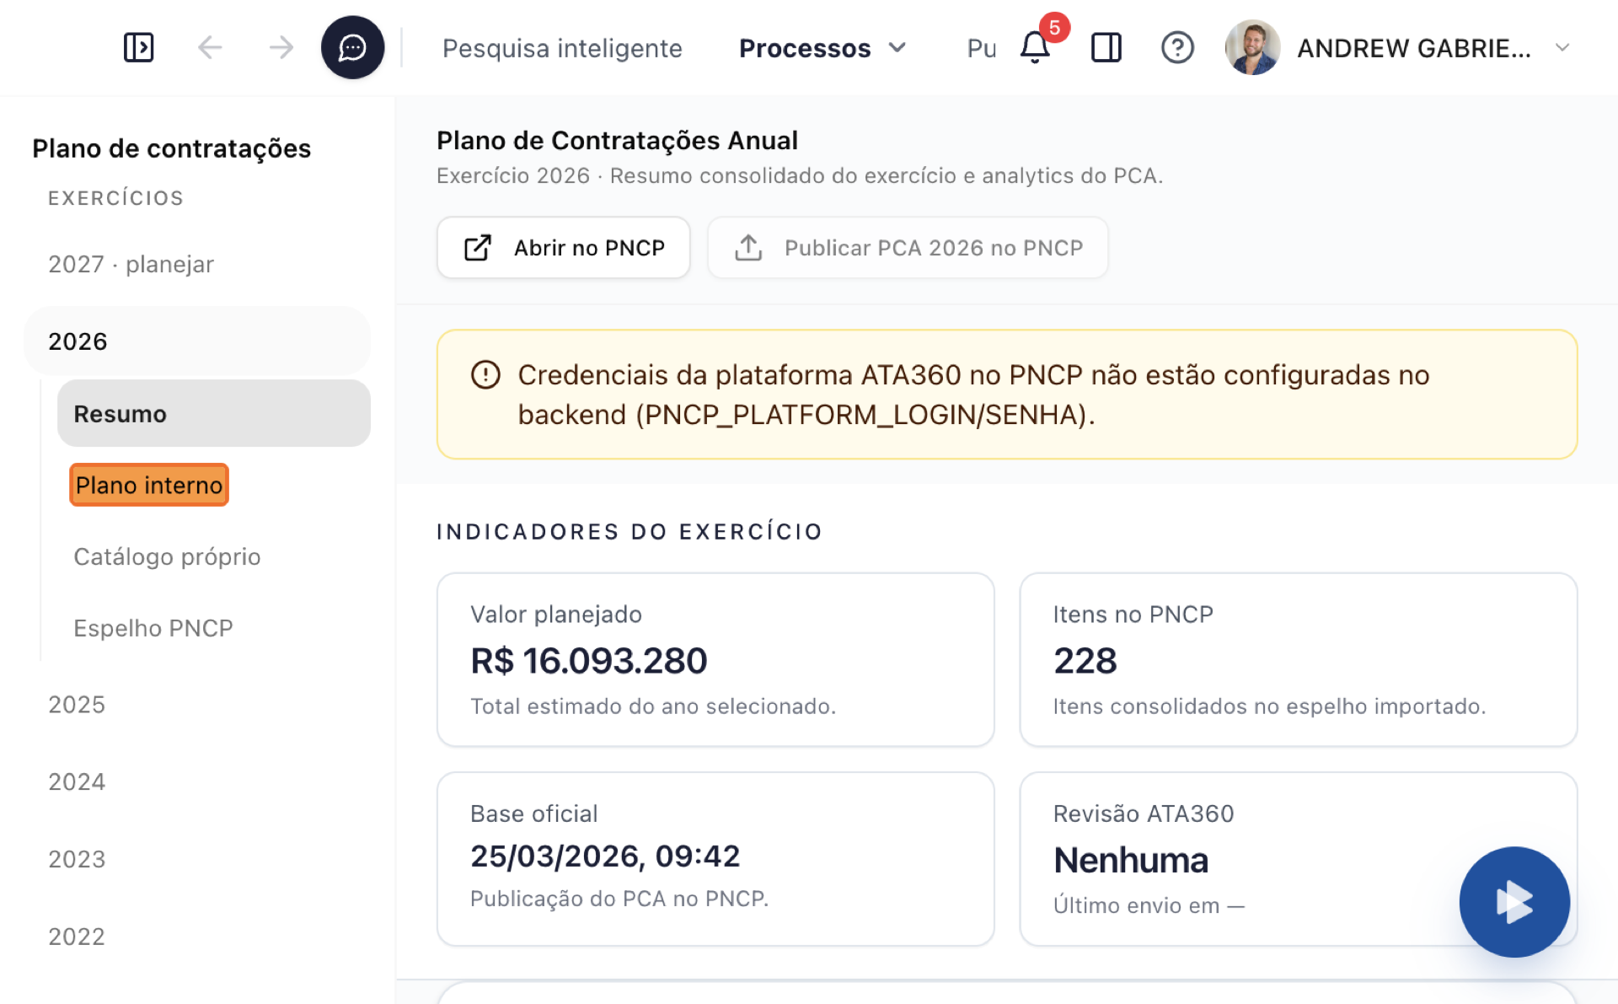The height and width of the screenshot is (1004, 1618).
Task: Open Pesquisa inteligente search
Action: 562,48
